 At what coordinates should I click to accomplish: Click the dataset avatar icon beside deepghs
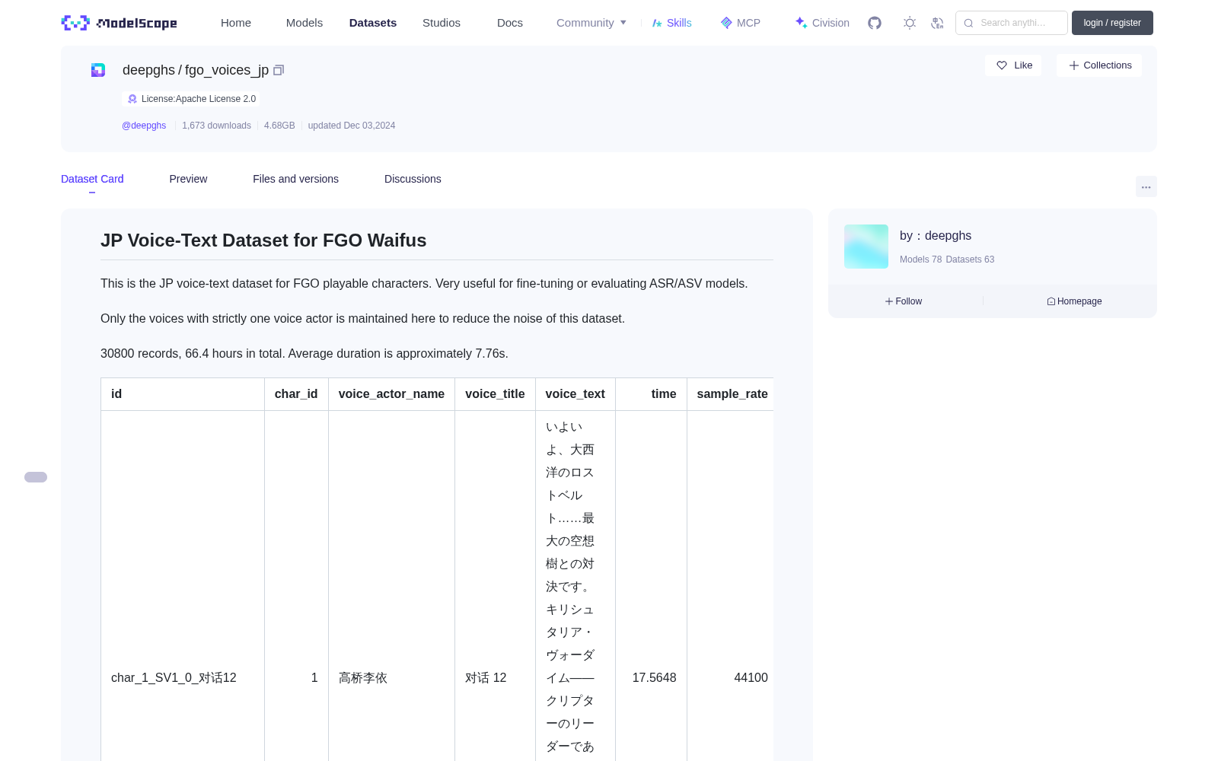coord(98,70)
